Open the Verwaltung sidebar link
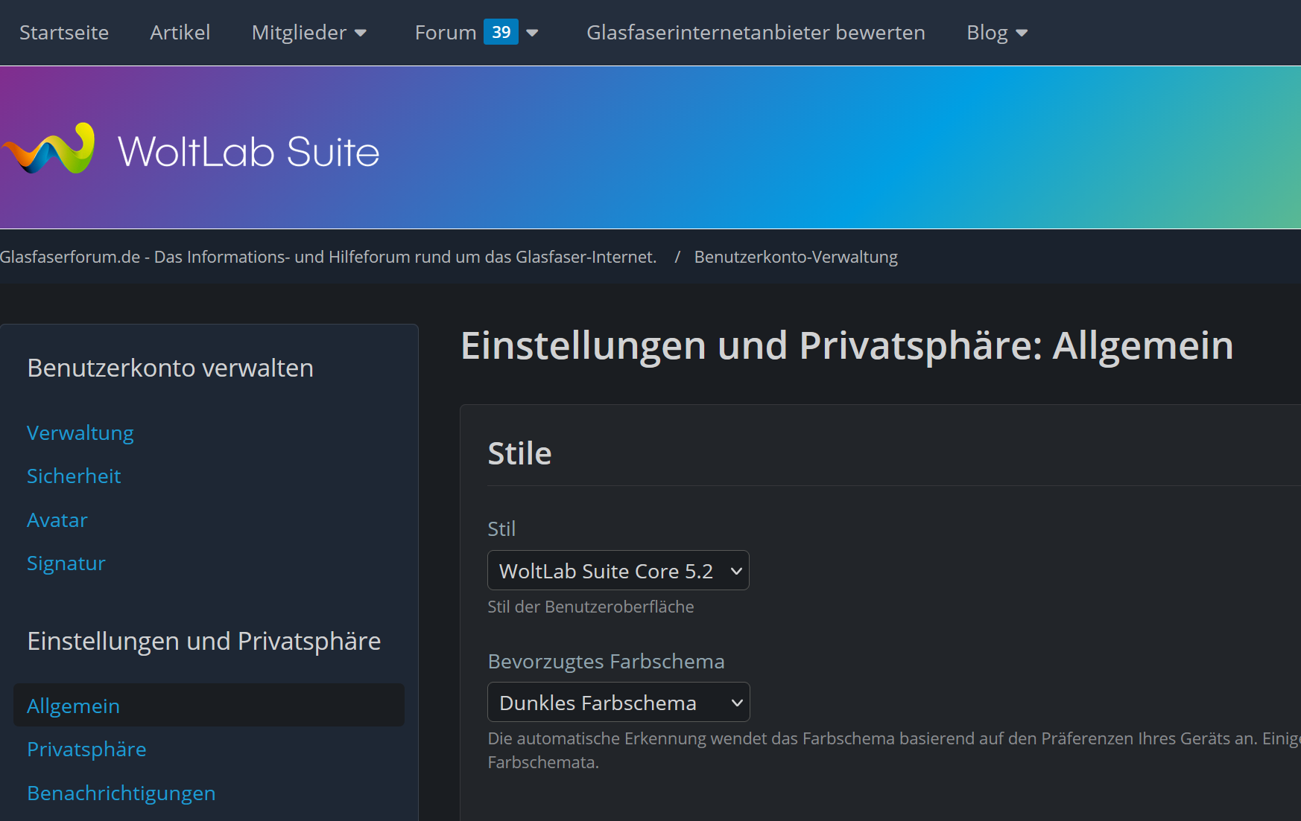Viewport: 1301px width, 821px height. click(x=80, y=432)
